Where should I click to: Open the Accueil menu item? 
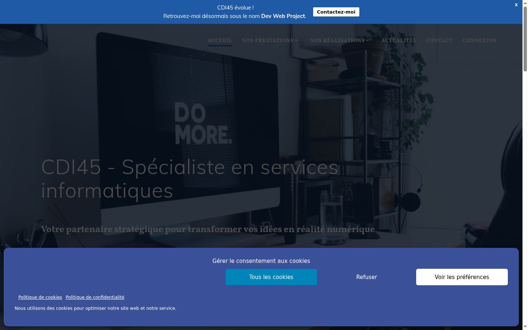click(x=220, y=40)
